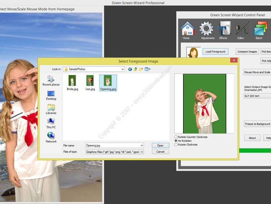
Task: Open the 5x7 200 Vert size dropdown
Action: pyautogui.click(x=257, y=96)
